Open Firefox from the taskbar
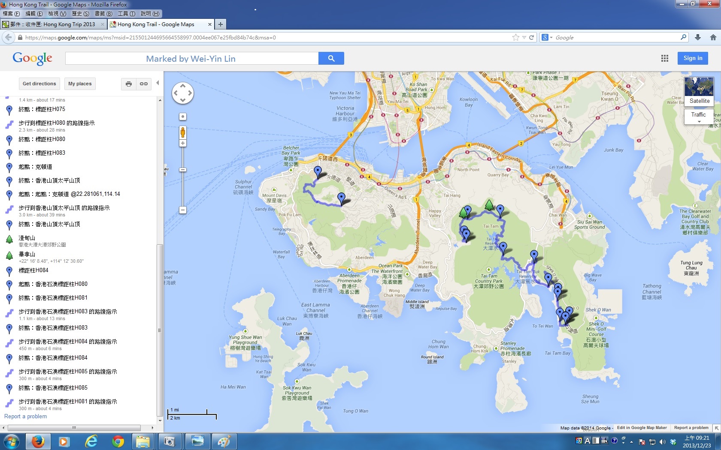Image resolution: width=721 pixels, height=450 pixels. pyautogui.click(x=38, y=441)
